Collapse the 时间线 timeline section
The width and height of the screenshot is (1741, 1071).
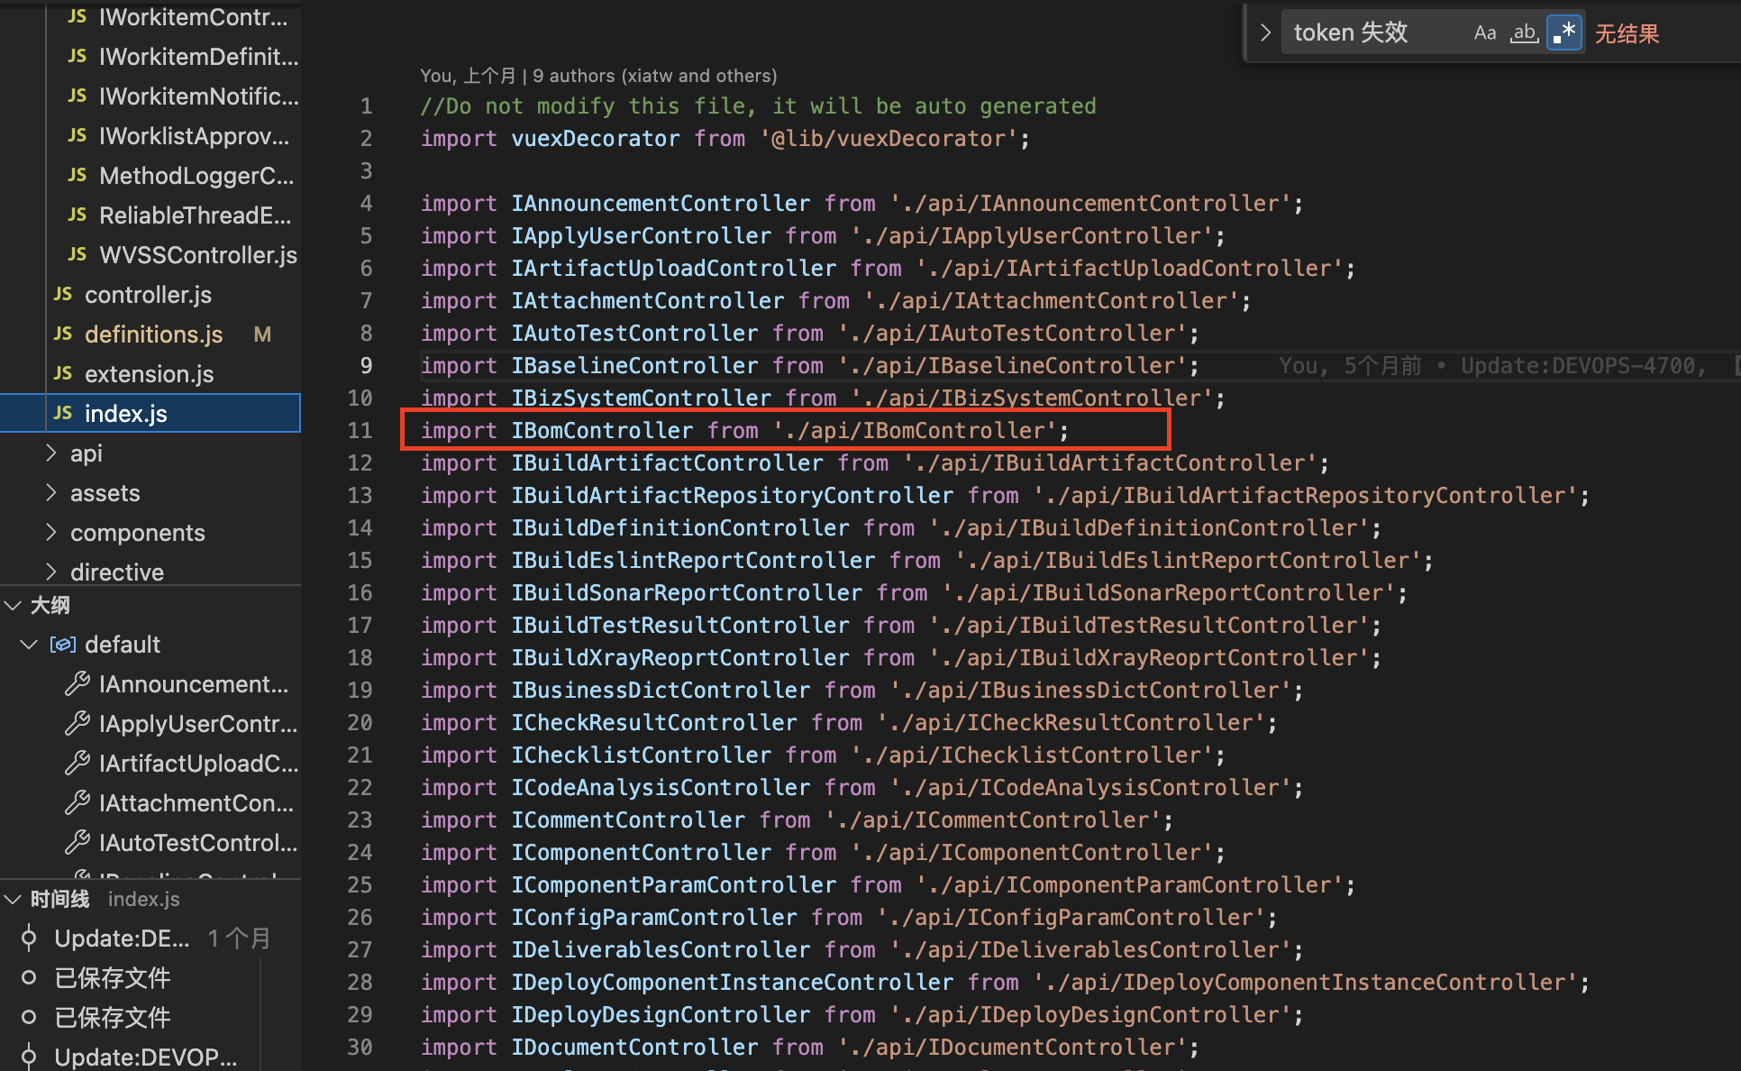[x=14, y=900]
